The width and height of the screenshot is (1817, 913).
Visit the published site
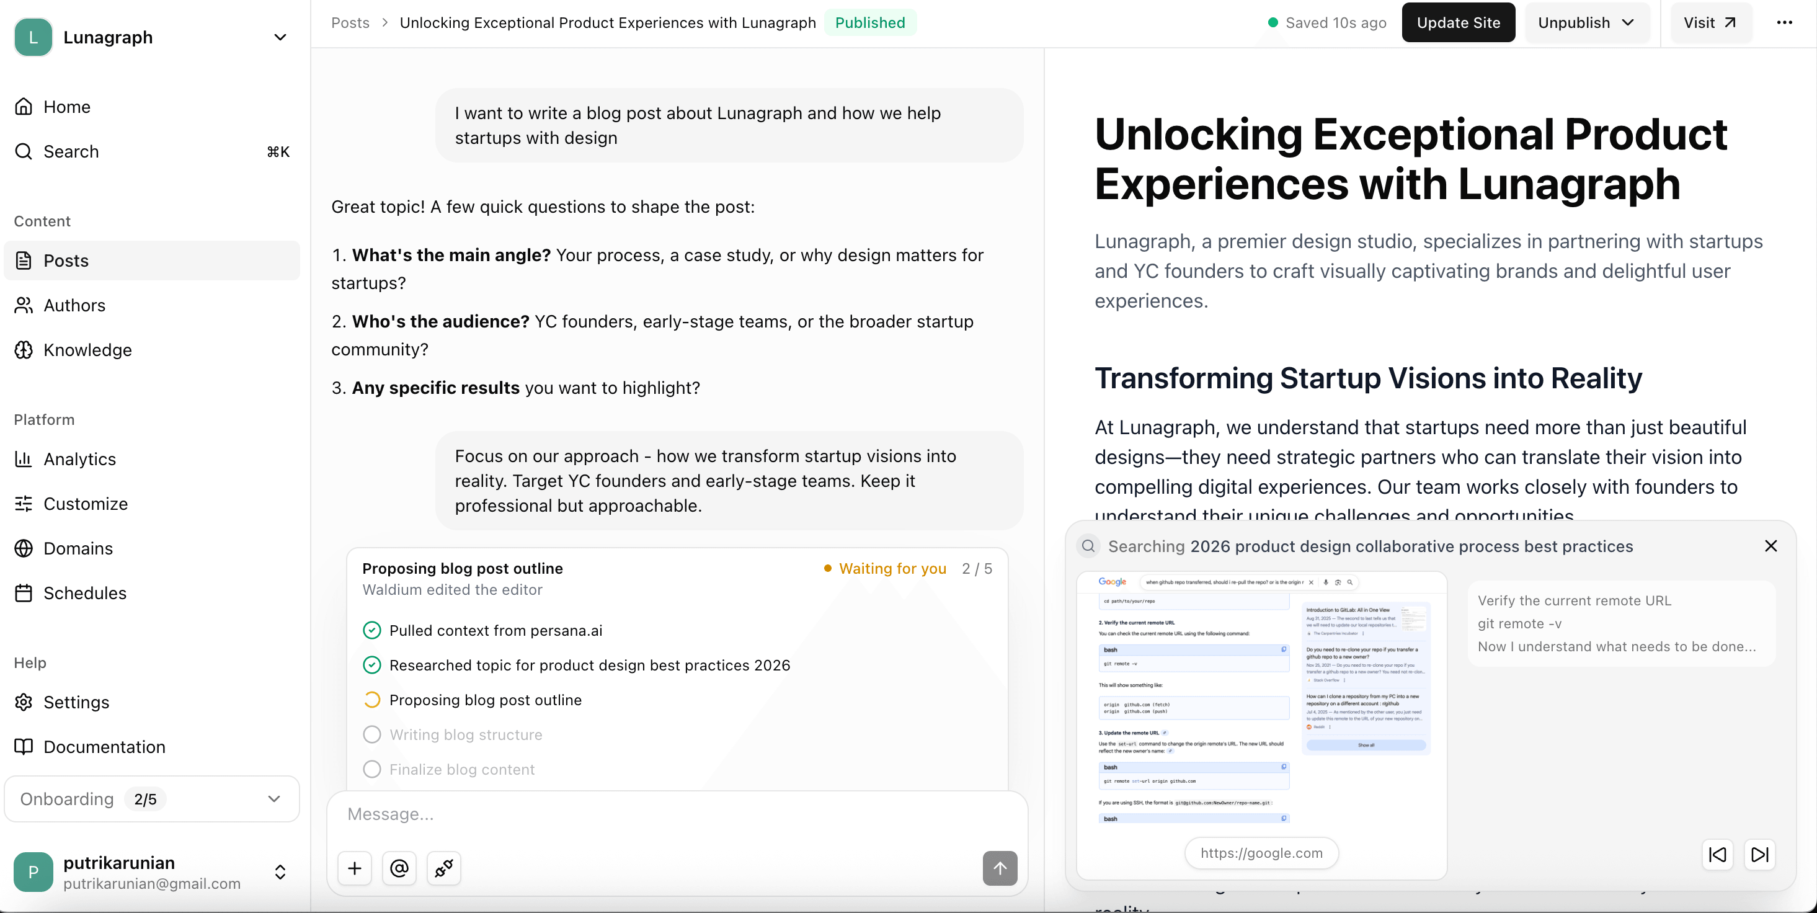1710,22
